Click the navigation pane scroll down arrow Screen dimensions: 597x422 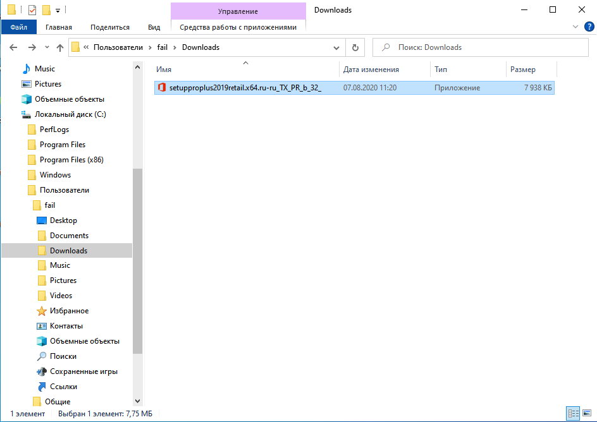coord(137,401)
